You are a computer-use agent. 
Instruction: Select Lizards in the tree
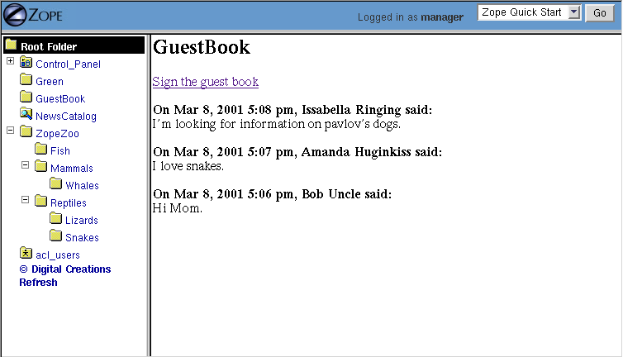pos(81,221)
